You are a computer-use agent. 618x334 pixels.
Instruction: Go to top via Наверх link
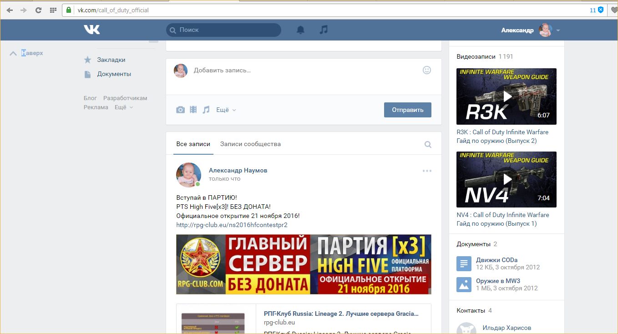click(x=32, y=53)
